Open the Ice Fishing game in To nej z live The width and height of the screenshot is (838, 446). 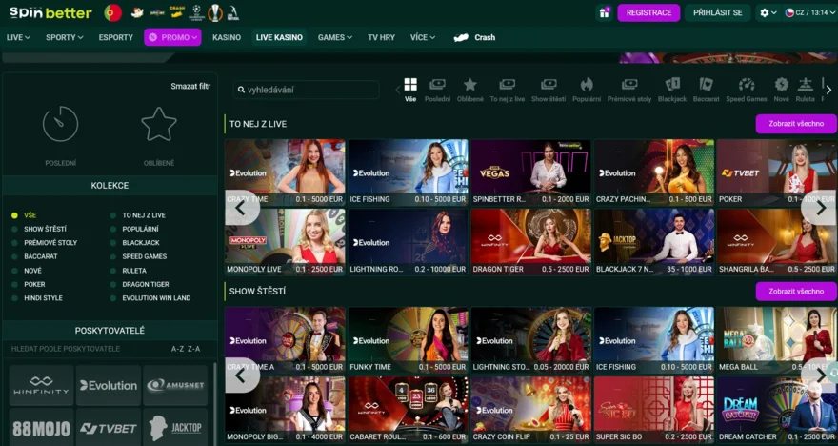click(408, 172)
